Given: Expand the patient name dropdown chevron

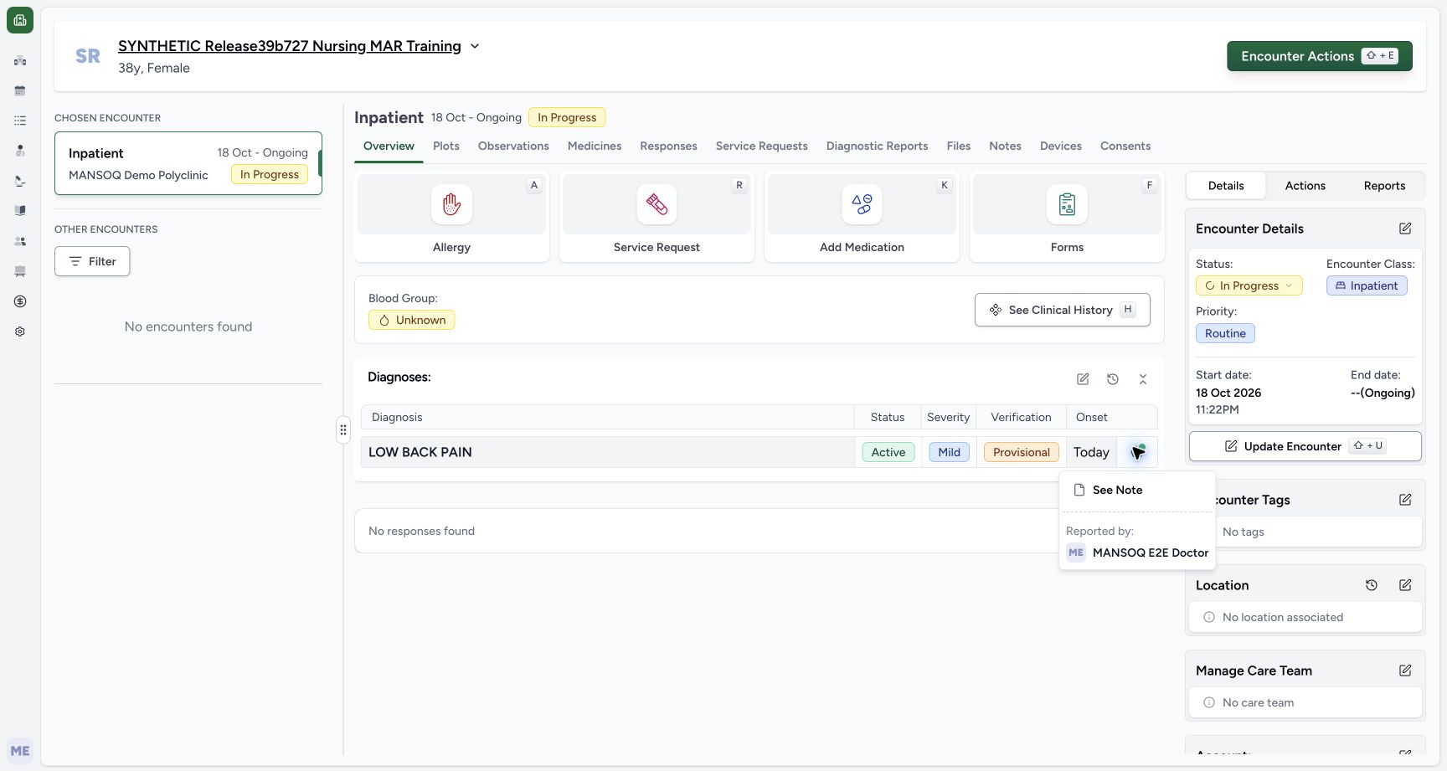Looking at the screenshot, I should coord(475,46).
